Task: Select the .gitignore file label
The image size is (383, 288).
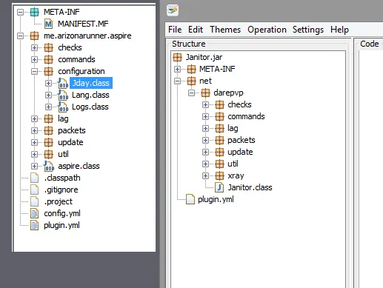Action: pyautogui.click(x=61, y=190)
